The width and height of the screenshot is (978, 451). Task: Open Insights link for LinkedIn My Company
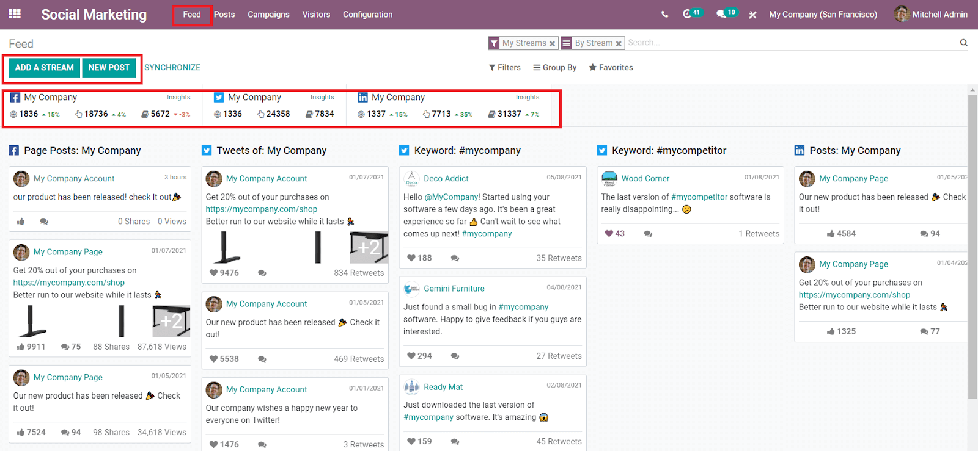pos(527,97)
